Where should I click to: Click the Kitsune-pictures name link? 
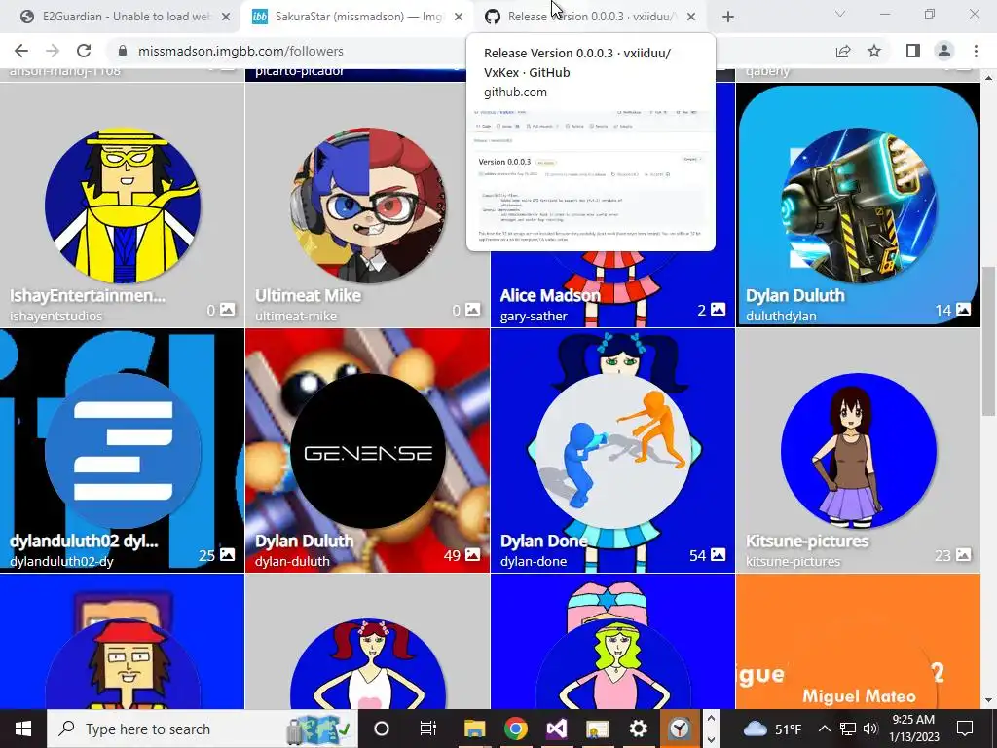pos(807,542)
